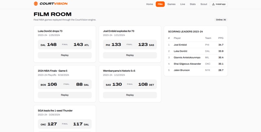
Task: Select Luka Dončić in scoring leaders table
Action: click(x=181, y=51)
